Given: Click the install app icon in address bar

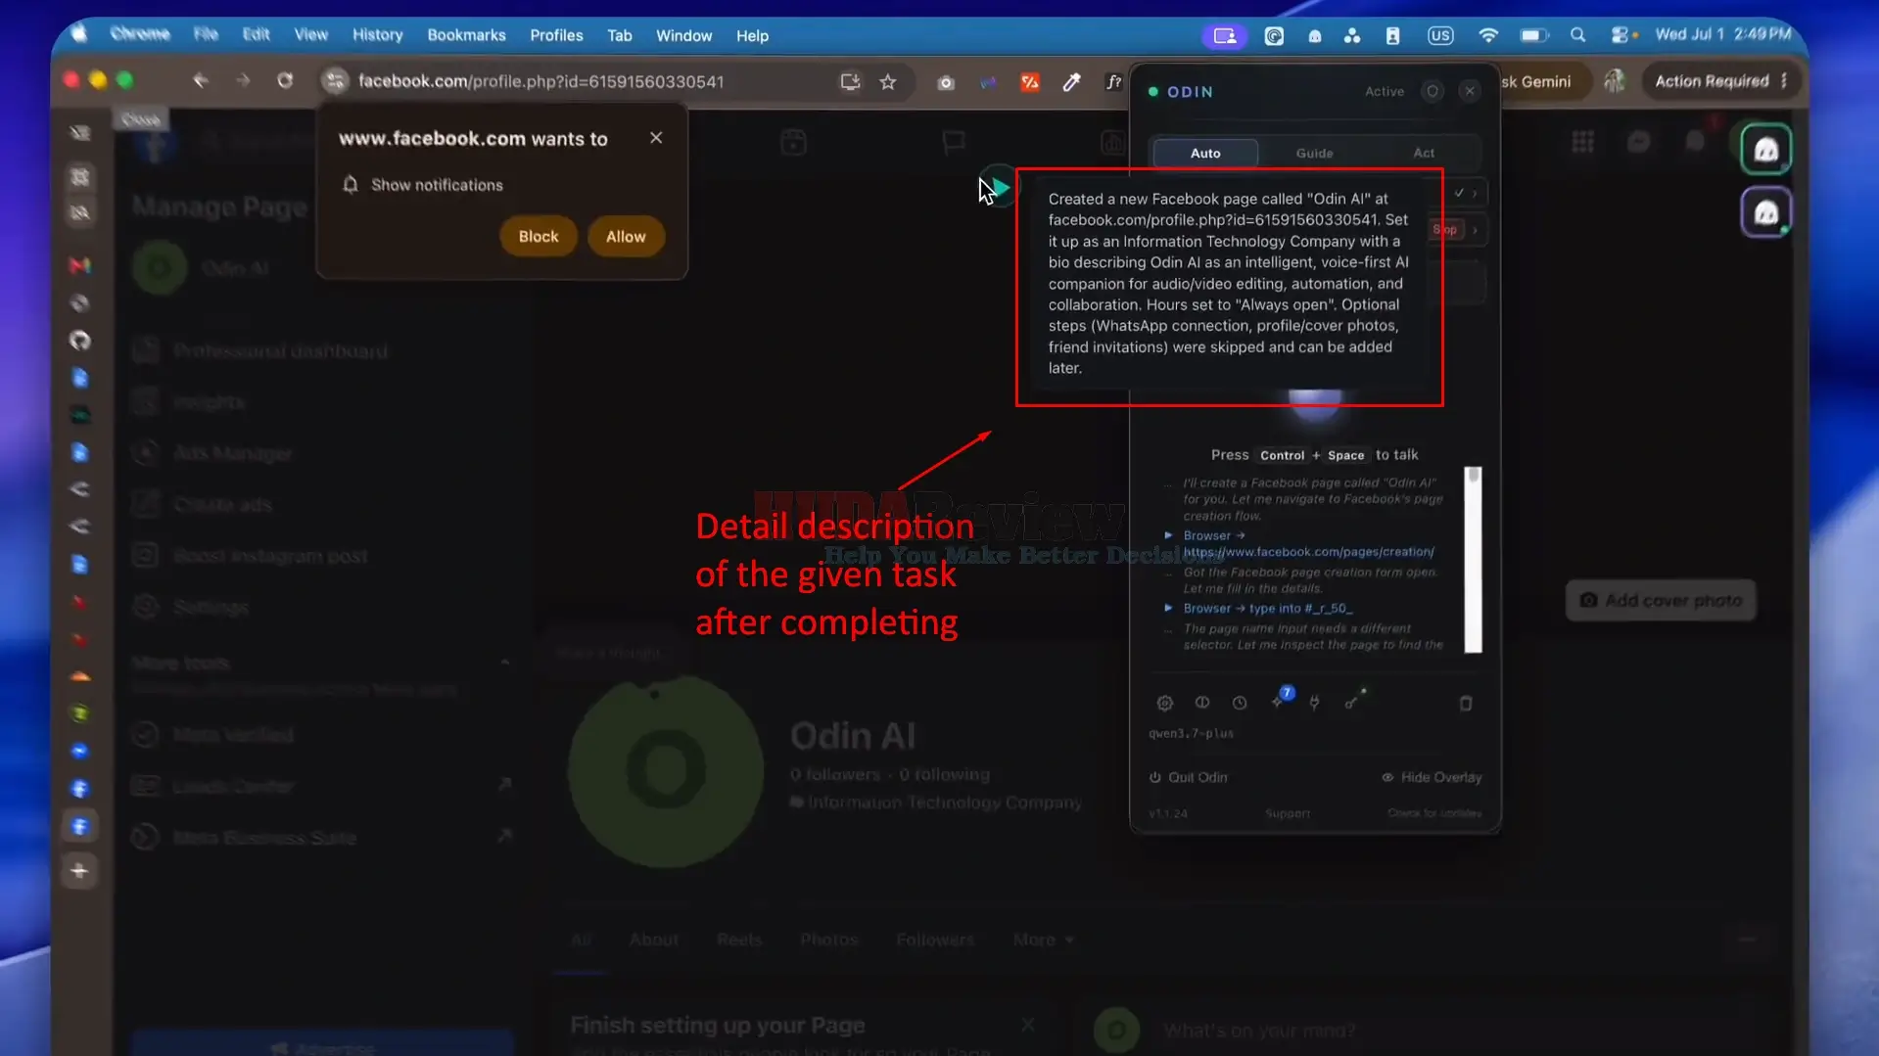Looking at the screenshot, I should (x=850, y=82).
